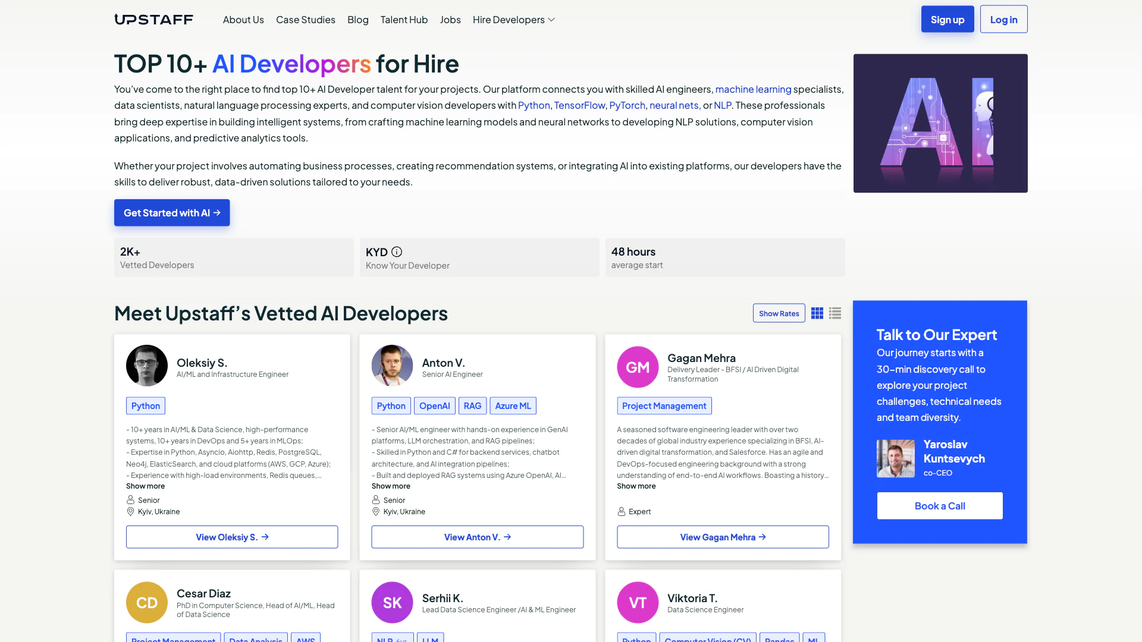The image size is (1142, 642).
Task: Expand Oleksiy S. description with Show more
Action: tap(145, 486)
